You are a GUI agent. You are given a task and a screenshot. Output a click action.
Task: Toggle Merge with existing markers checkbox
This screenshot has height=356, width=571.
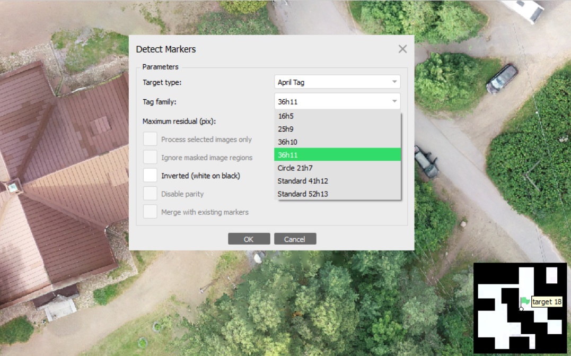coord(151,212)
